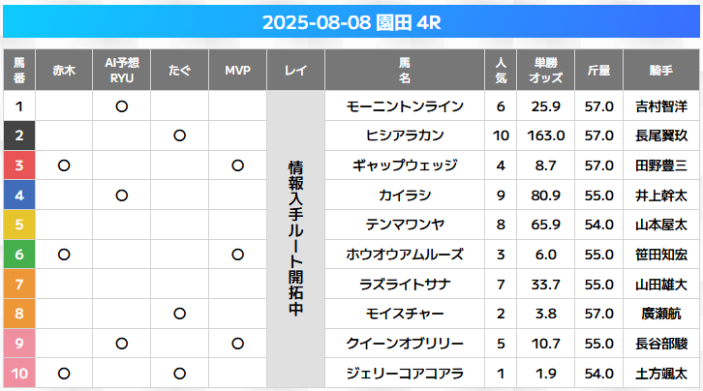Click the yellow horse number 5 badge
The height and width of the screenshot is (391, 703).
pyautogui.click(x=19, y=225)
